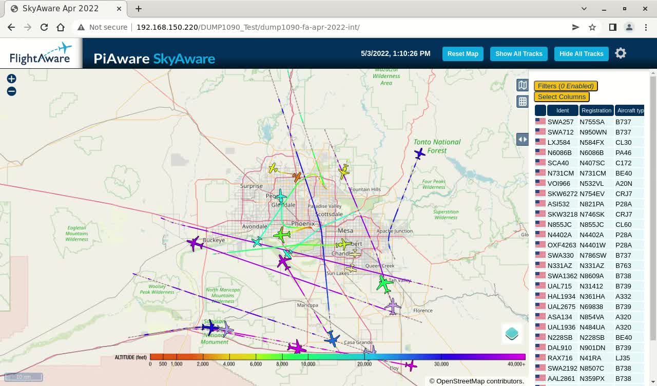The image size is (657, 386).
Task: Select lavender aircraft near Florence
Action: click(x=393, y=306)
